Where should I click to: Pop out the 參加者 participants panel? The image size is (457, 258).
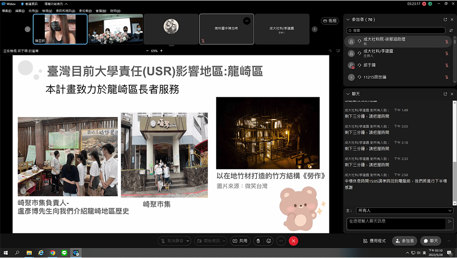click(445, 20)
